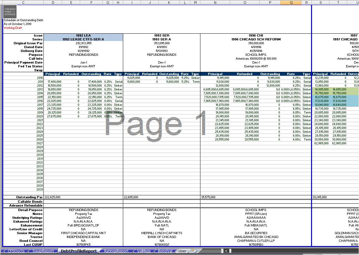Select the RatingsReport sheet tab
The image size is (359, 255).
[x=116, y=251]
